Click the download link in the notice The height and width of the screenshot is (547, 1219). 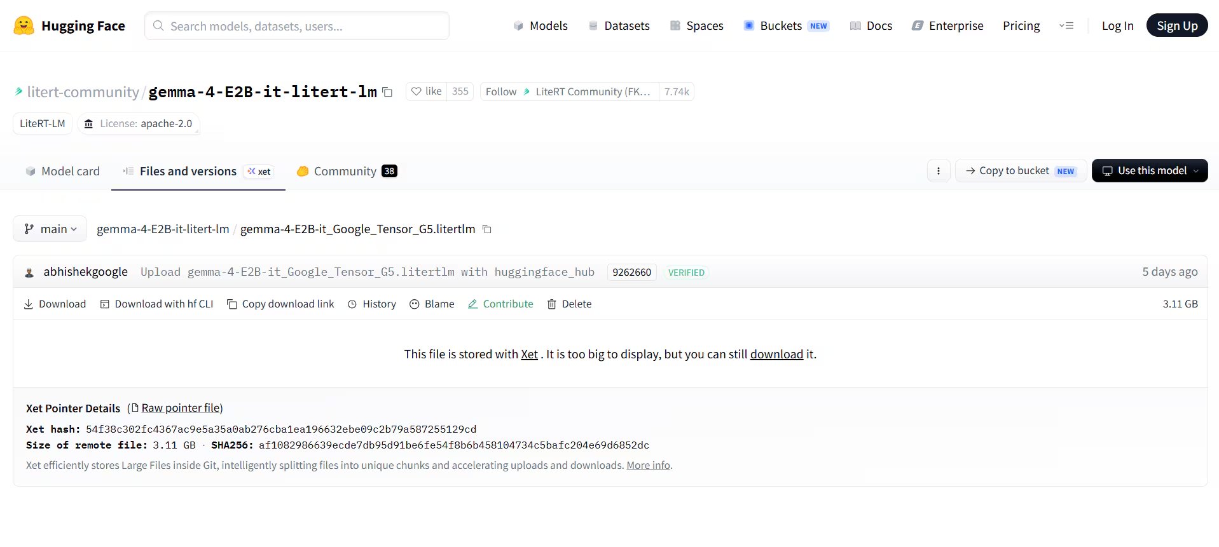click(776, 355)
